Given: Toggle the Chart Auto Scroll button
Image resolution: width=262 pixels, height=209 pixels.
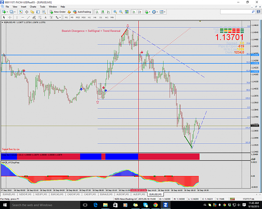Looking at the screenshot, I should tap(134, 12).
